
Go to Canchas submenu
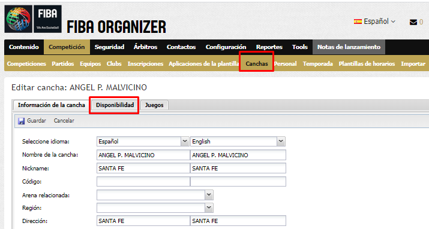coord(257,64)
